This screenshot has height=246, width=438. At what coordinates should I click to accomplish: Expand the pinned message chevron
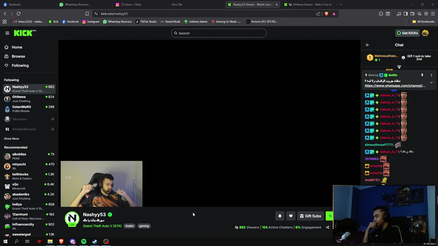click(431, 83)
